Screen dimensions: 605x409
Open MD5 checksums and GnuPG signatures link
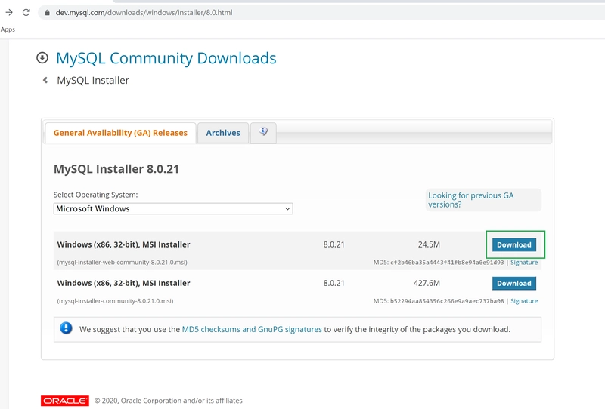pos(252,329)
